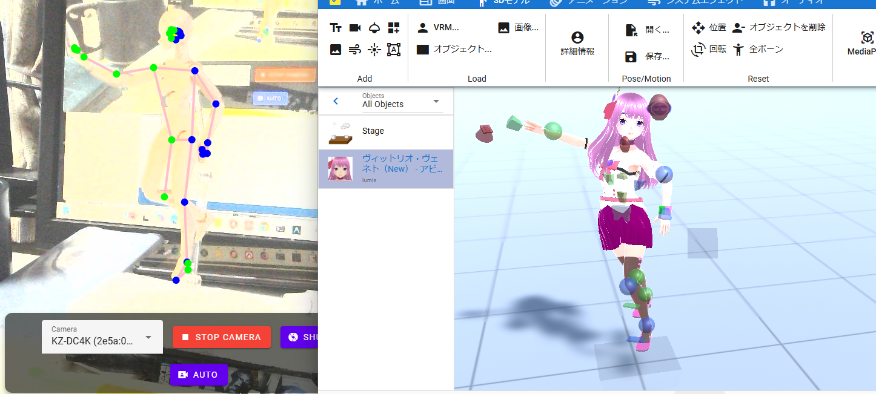
Task: Select the Stage item in the objects list
Action: point(386,131)
